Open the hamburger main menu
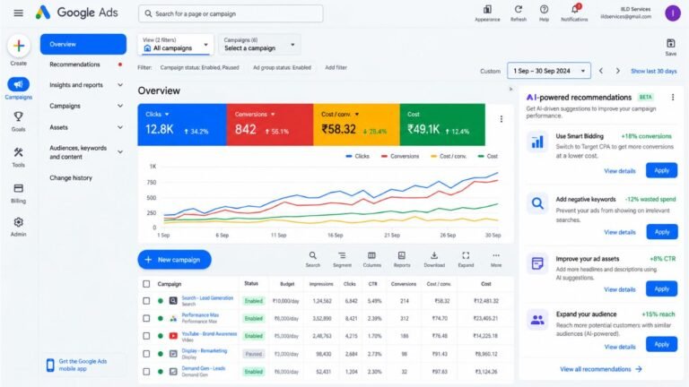The image size is (689, 387). pos(19,13)
